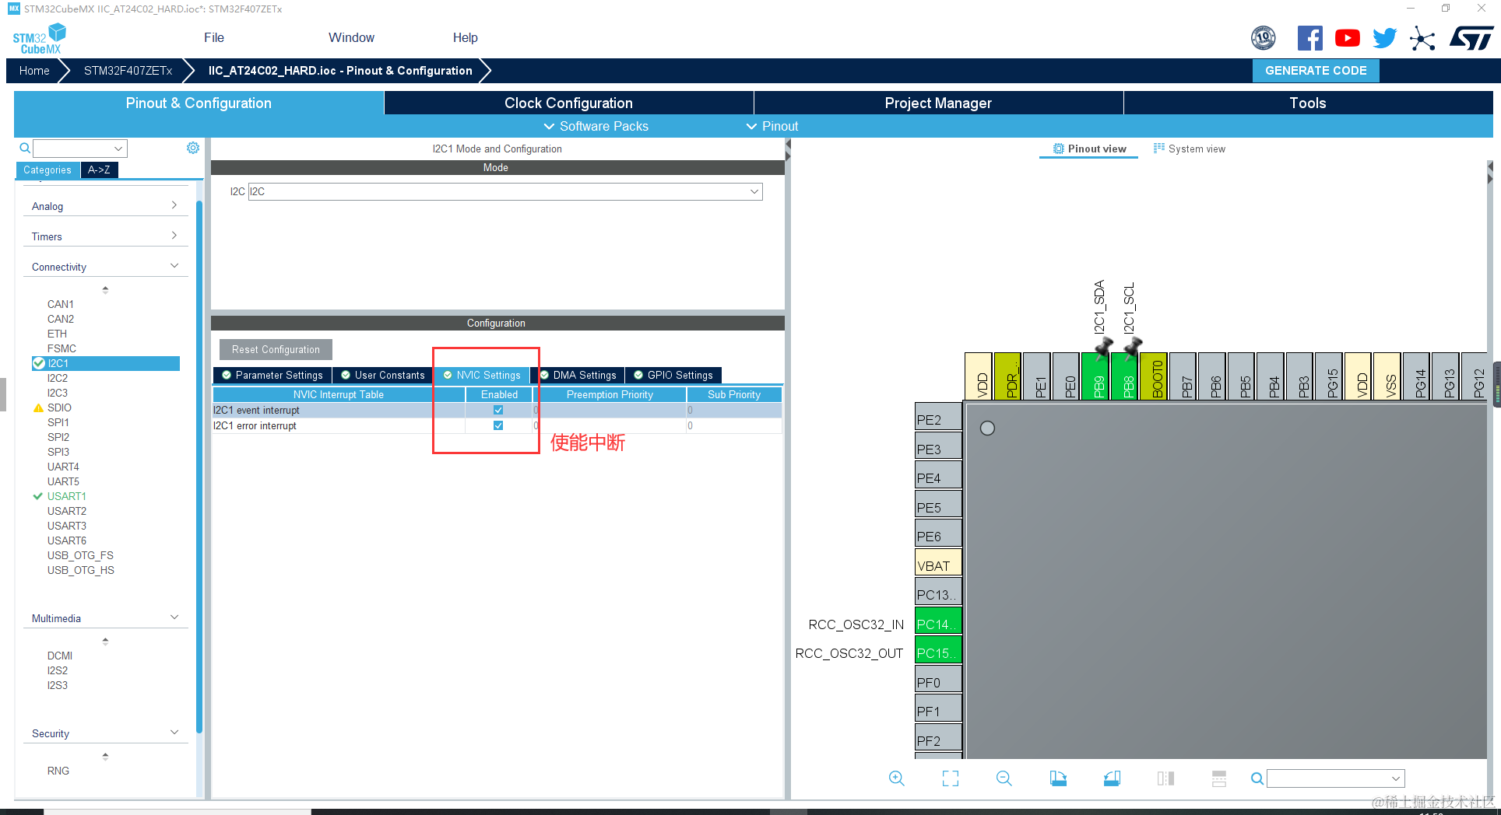Click the ST community network icon

(1422, 38)
